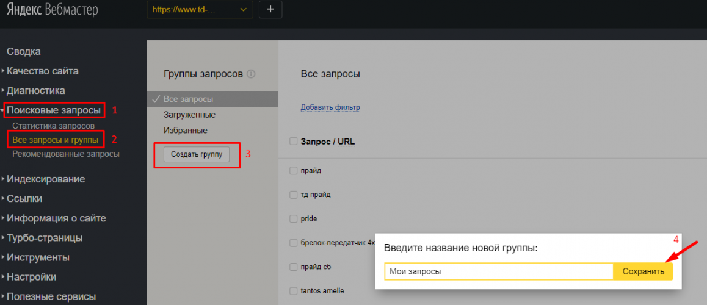
Task: Toggle the Запрос / URL select-all checkbox
Action: 293,142
